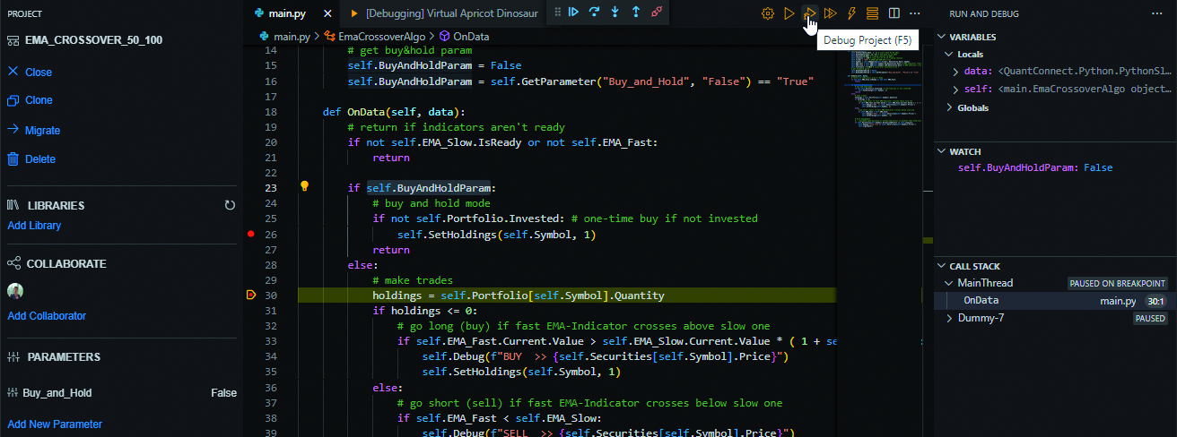Click line number 18 in the gutter
This screenshot has width=1177, height=437.
click(271, 112)
